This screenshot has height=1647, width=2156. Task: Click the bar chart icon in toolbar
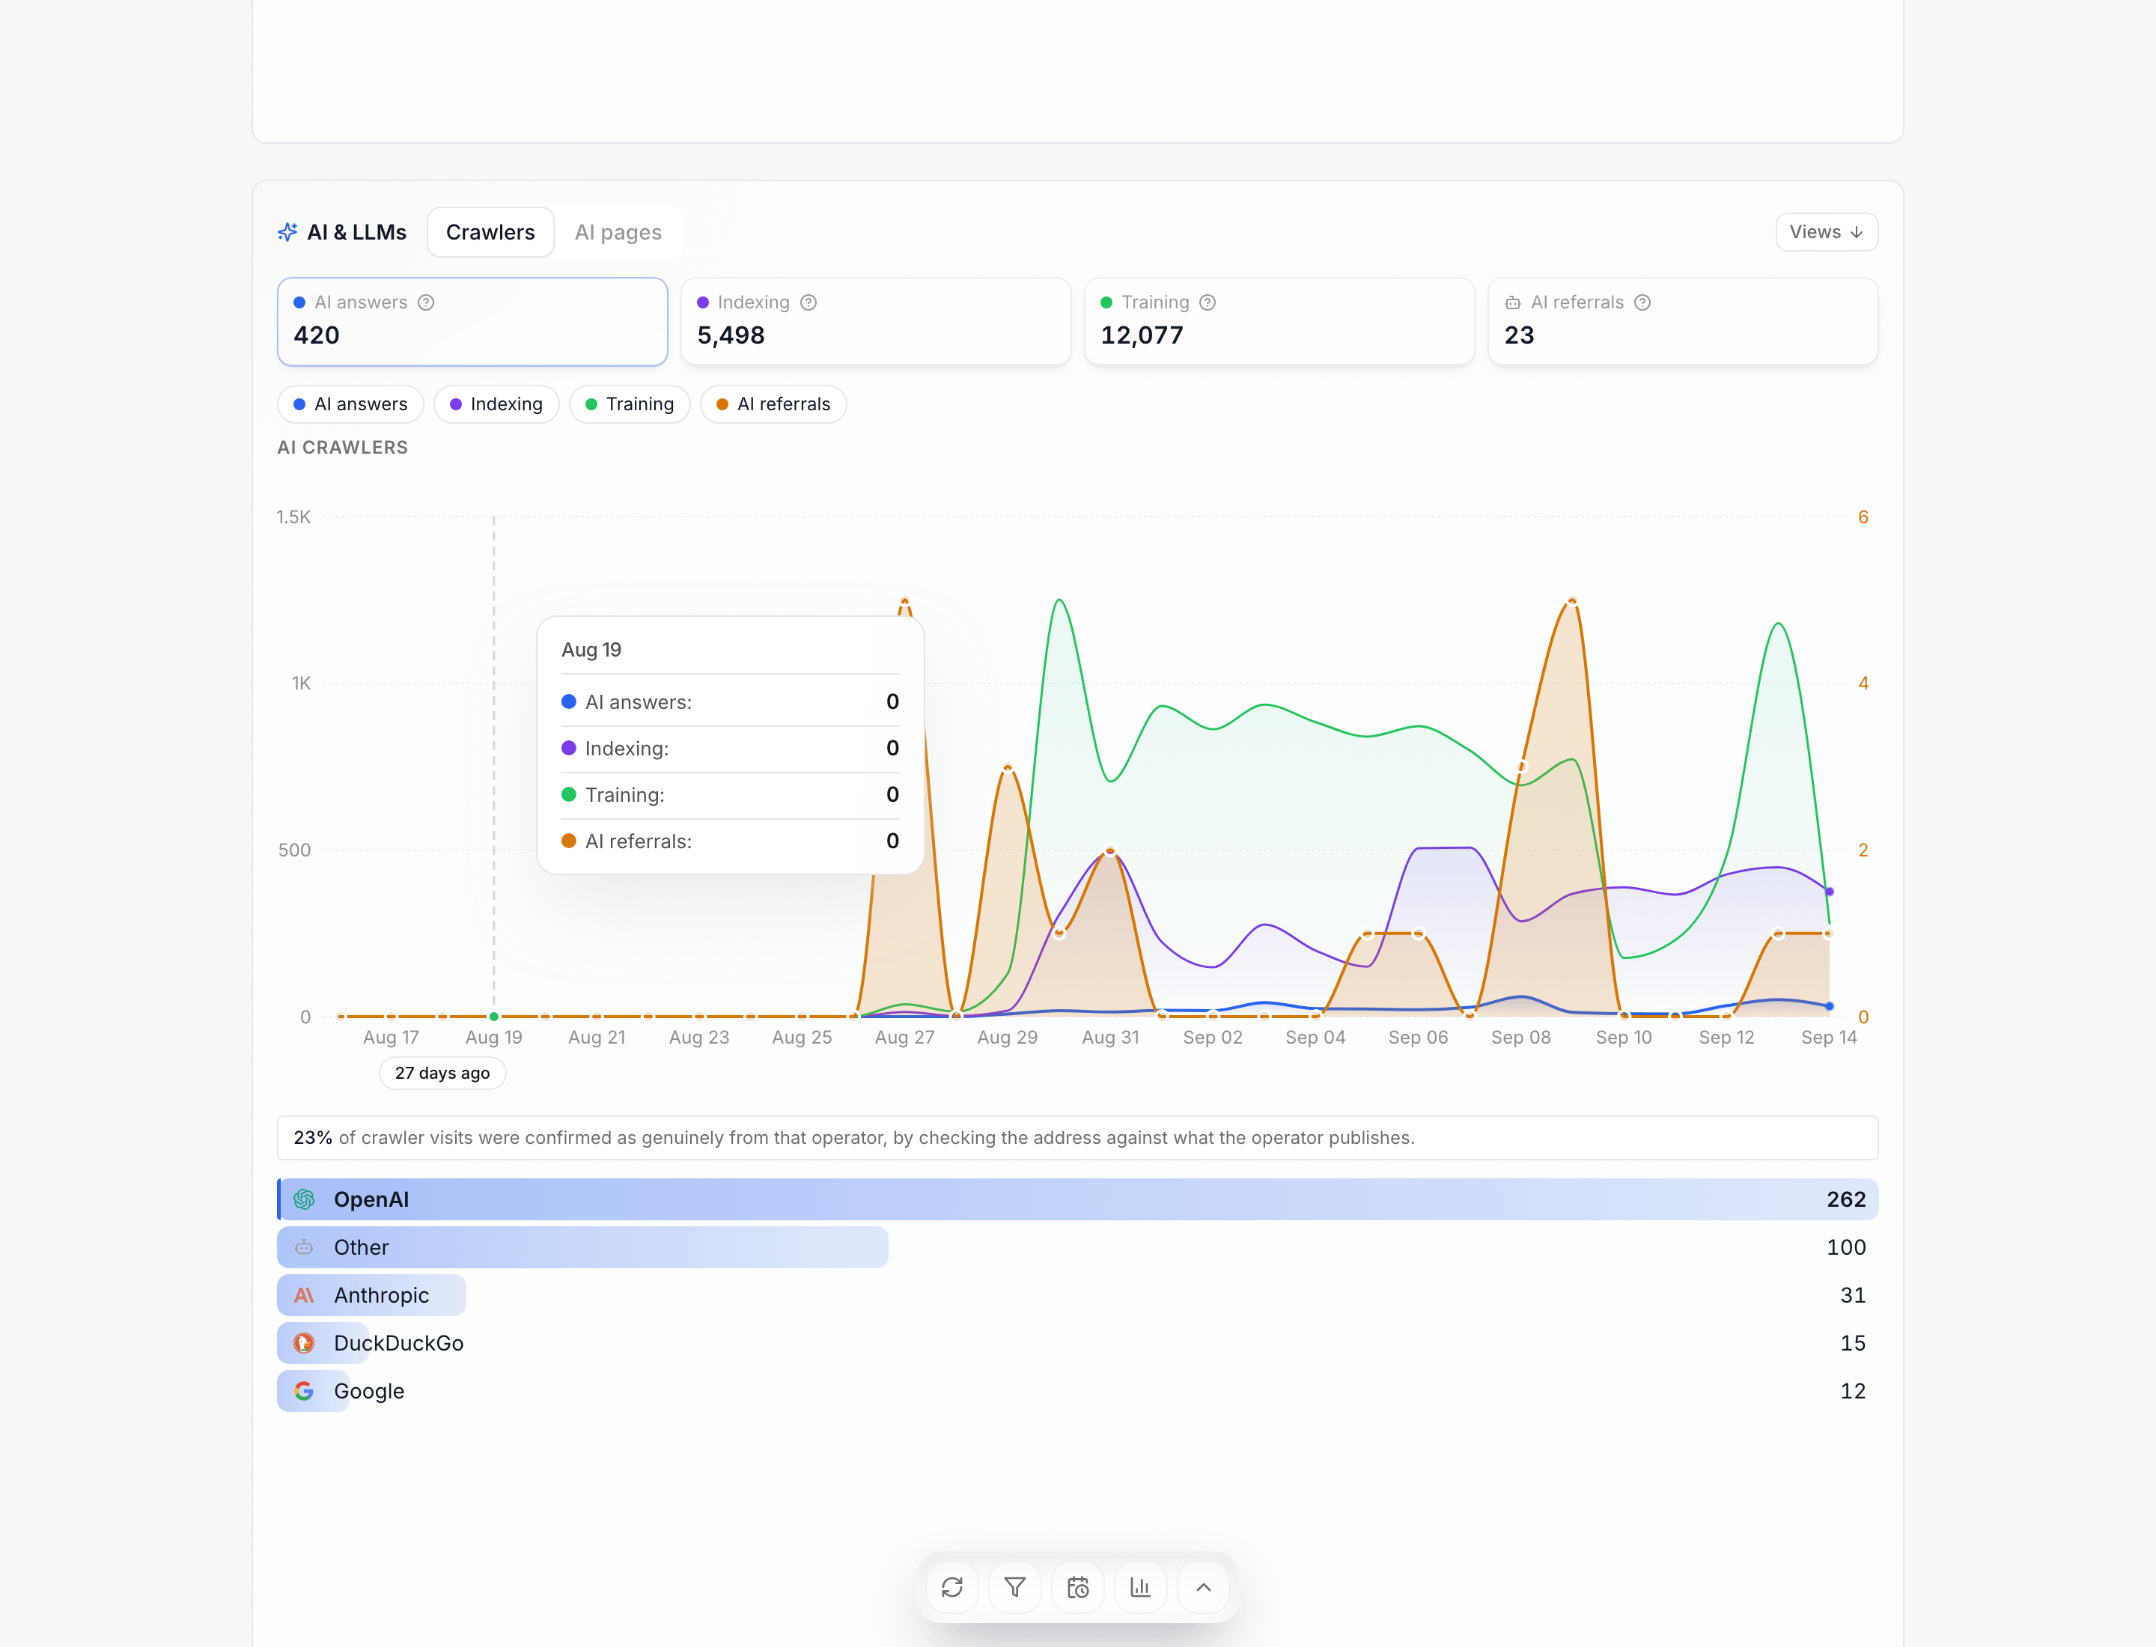pos(1140,1587)
